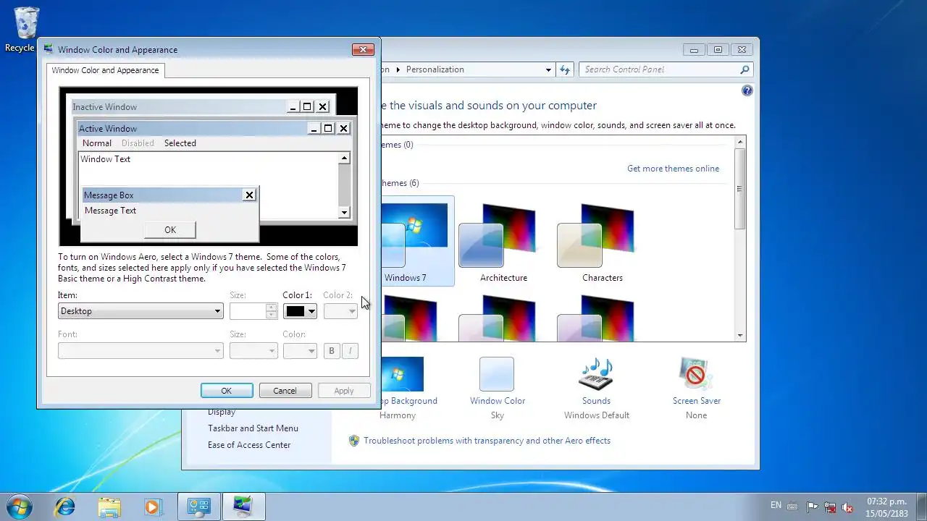Select the Personalization taskbar button
Image resolution: width=927 pixels, height=521 pixels.
coord(243,506)
